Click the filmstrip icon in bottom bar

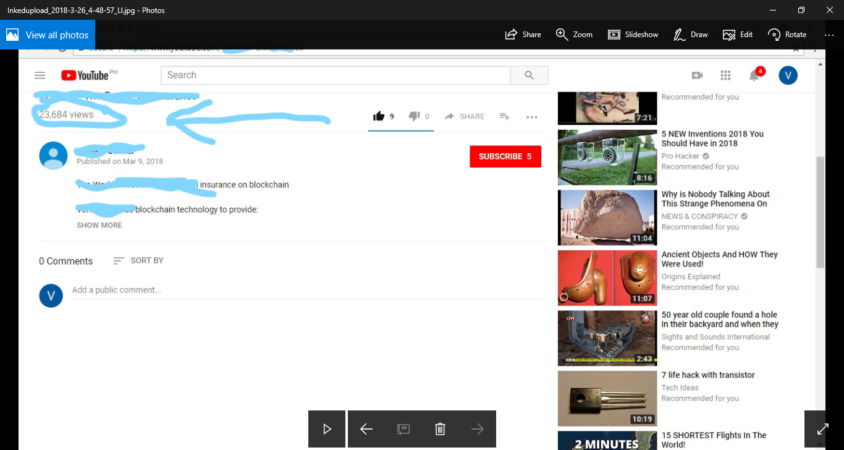403,429
